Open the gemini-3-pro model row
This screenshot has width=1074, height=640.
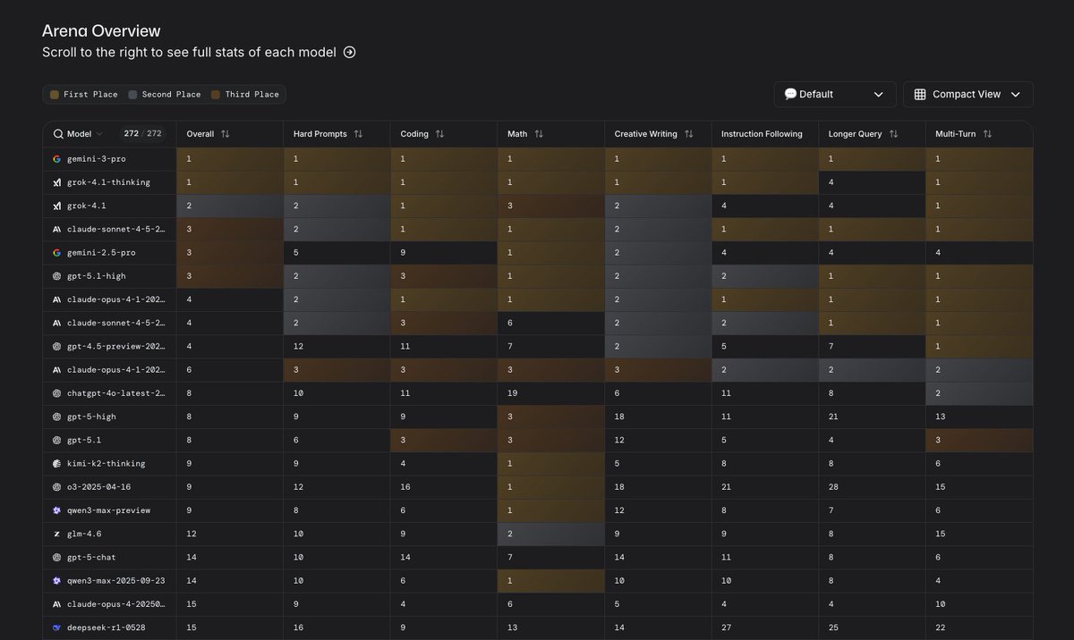(x=97, y=159)
